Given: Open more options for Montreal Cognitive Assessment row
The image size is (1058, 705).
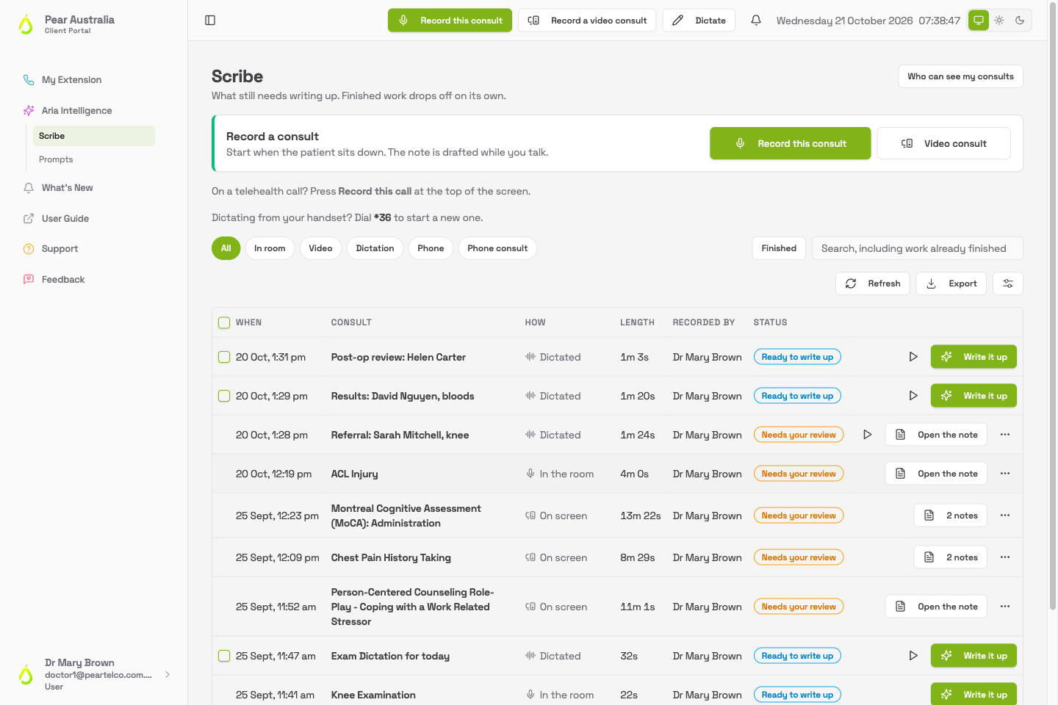Looking at the screenshot, I should pyautogui.click(x=1005, y=516).
